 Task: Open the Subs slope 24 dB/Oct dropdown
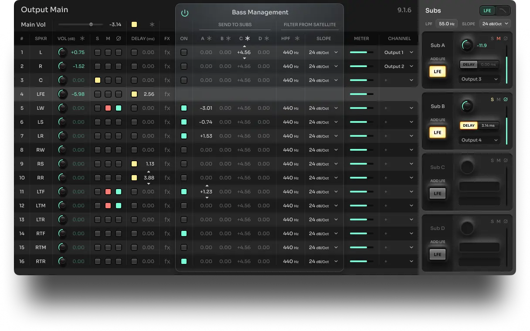[x=494, y=24]
